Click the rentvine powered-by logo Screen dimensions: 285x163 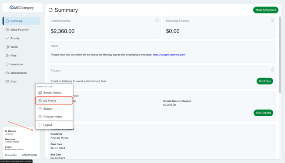[x=29, y=155]
